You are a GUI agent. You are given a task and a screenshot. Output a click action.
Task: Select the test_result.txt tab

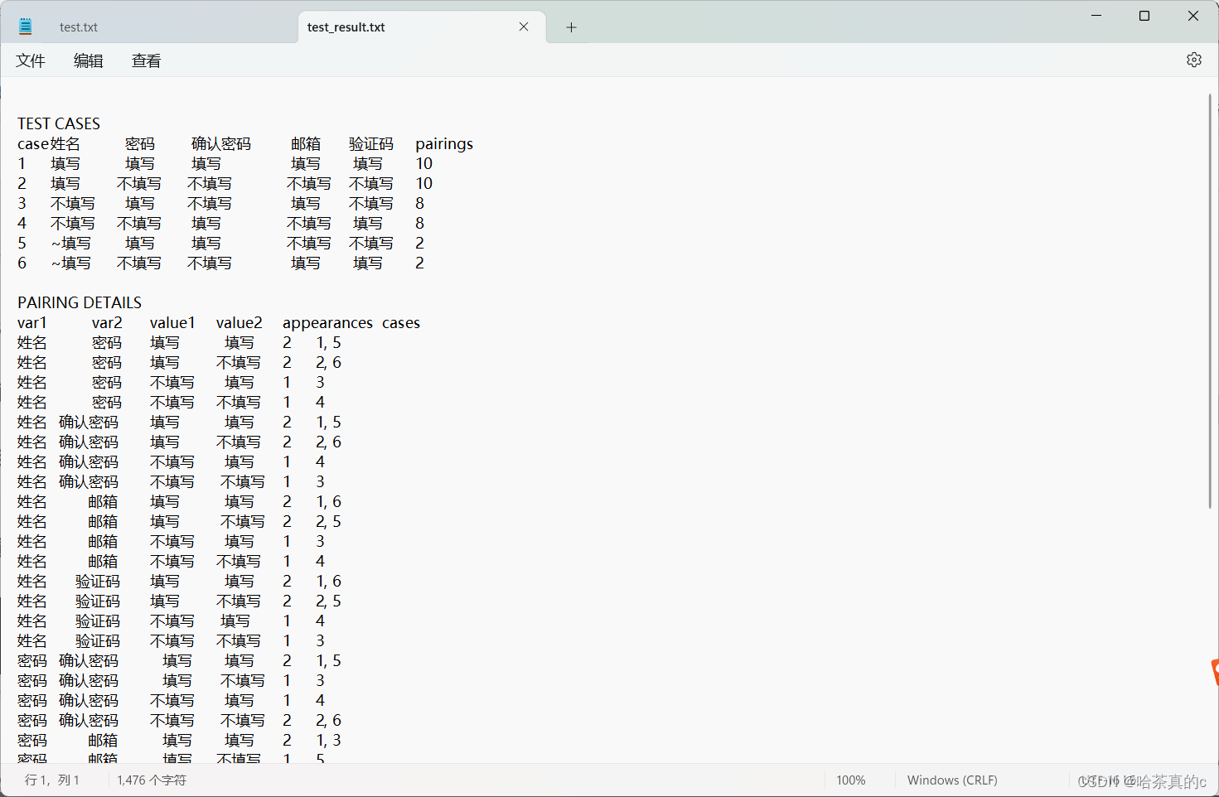(346, 27)
